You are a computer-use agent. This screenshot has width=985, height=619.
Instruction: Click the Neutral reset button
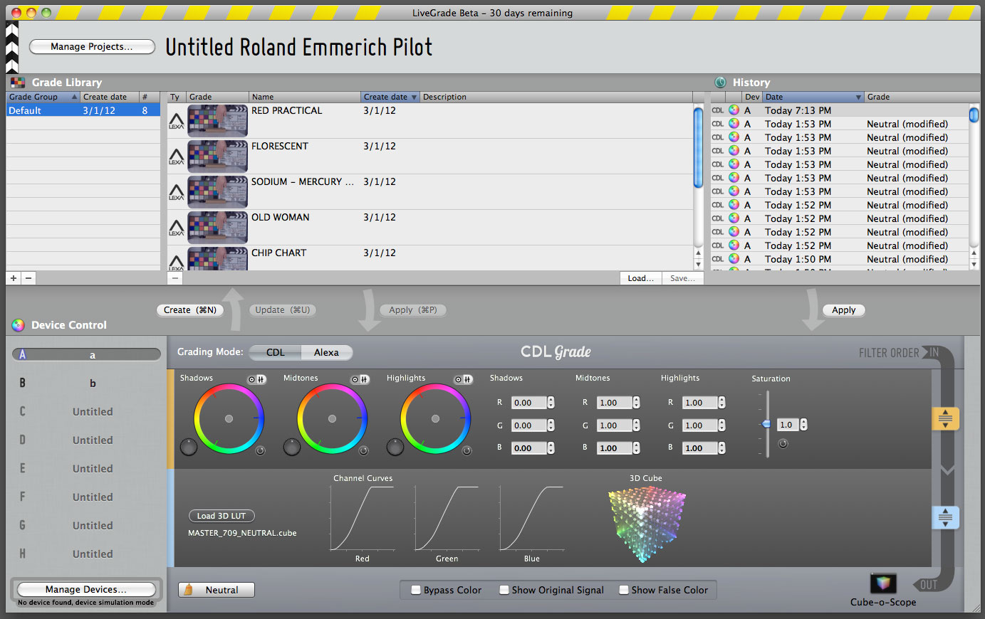point(217,590)
